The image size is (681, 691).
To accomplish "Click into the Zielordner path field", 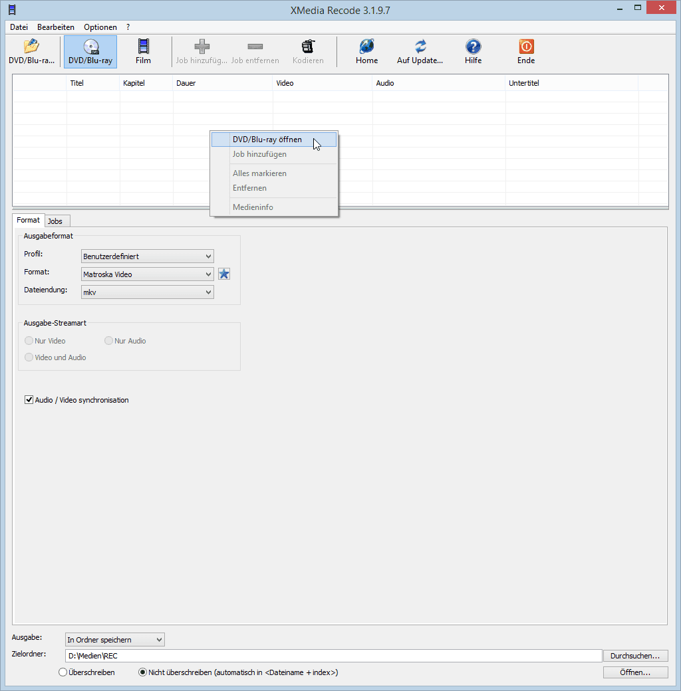I will 333,656.
